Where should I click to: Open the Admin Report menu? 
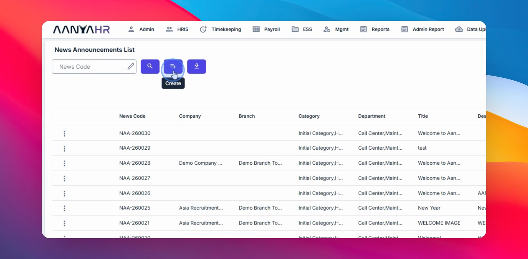(x=423, y=29)
